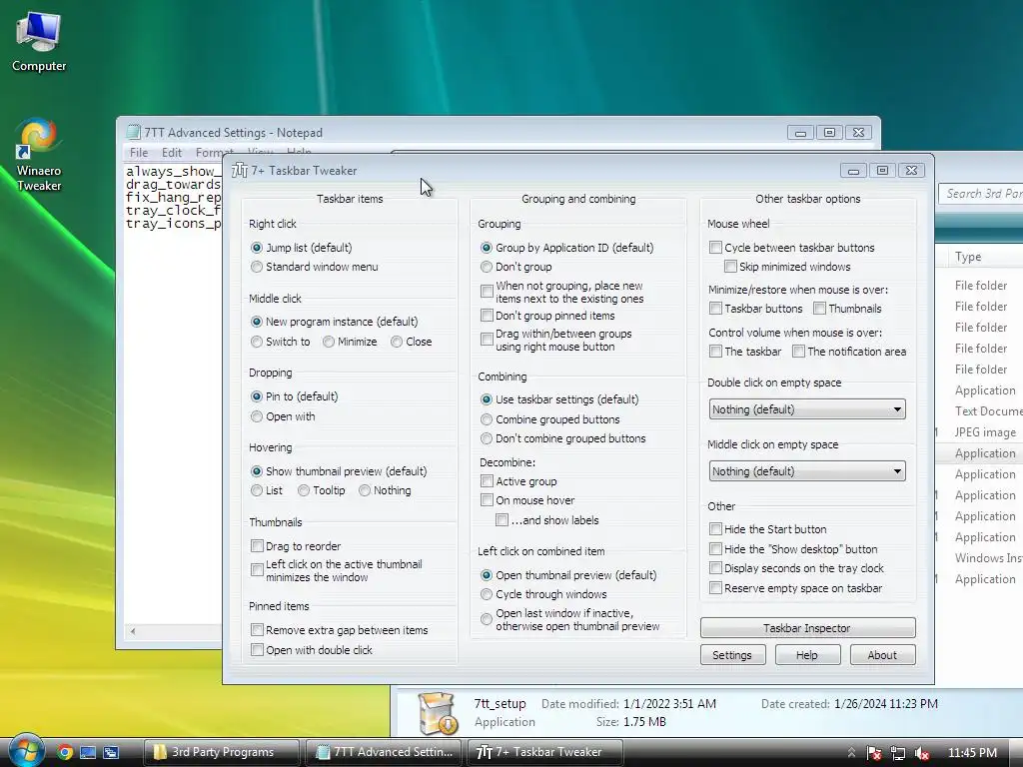This screenshot has height=767, width=1023.
Task: Click the Search 3rd Party Programs field
Action: point(981,194)
